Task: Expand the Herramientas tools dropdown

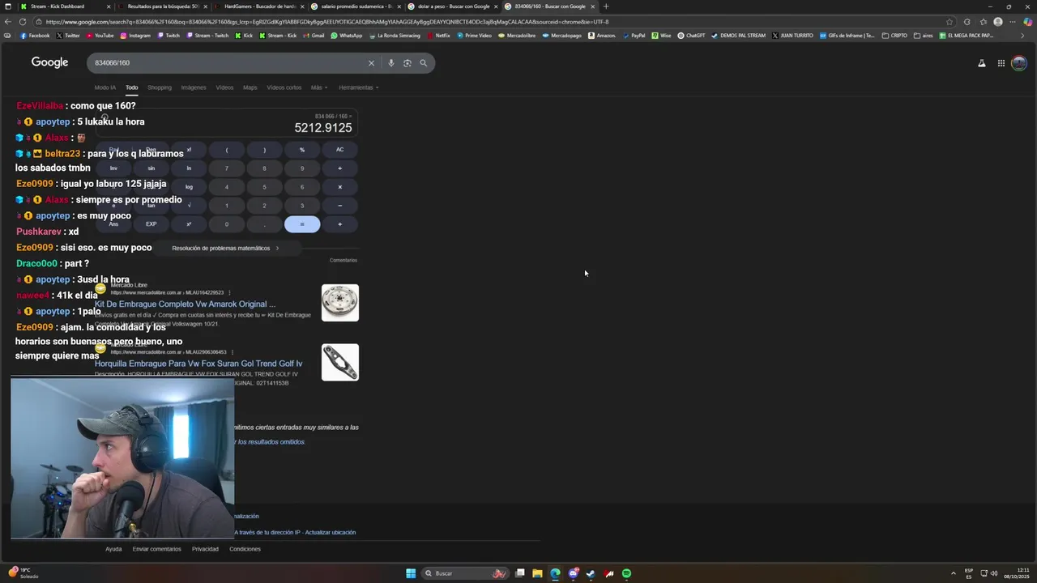Action: pos(359,87)
